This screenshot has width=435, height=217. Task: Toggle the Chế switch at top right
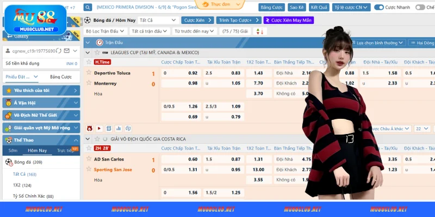[x=420, y=7]
